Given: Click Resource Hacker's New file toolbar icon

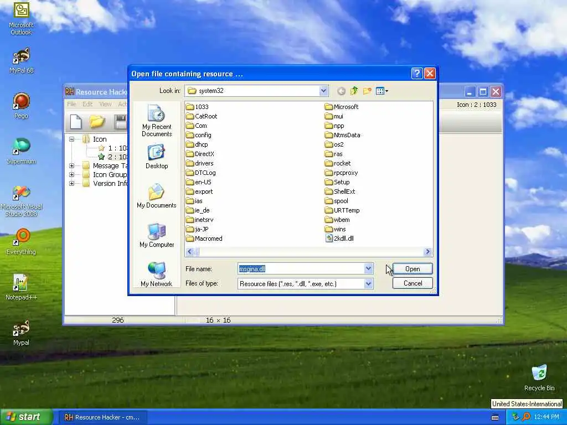Looking at the screenshot, I should pyautogui.click(x=75, y=122).
